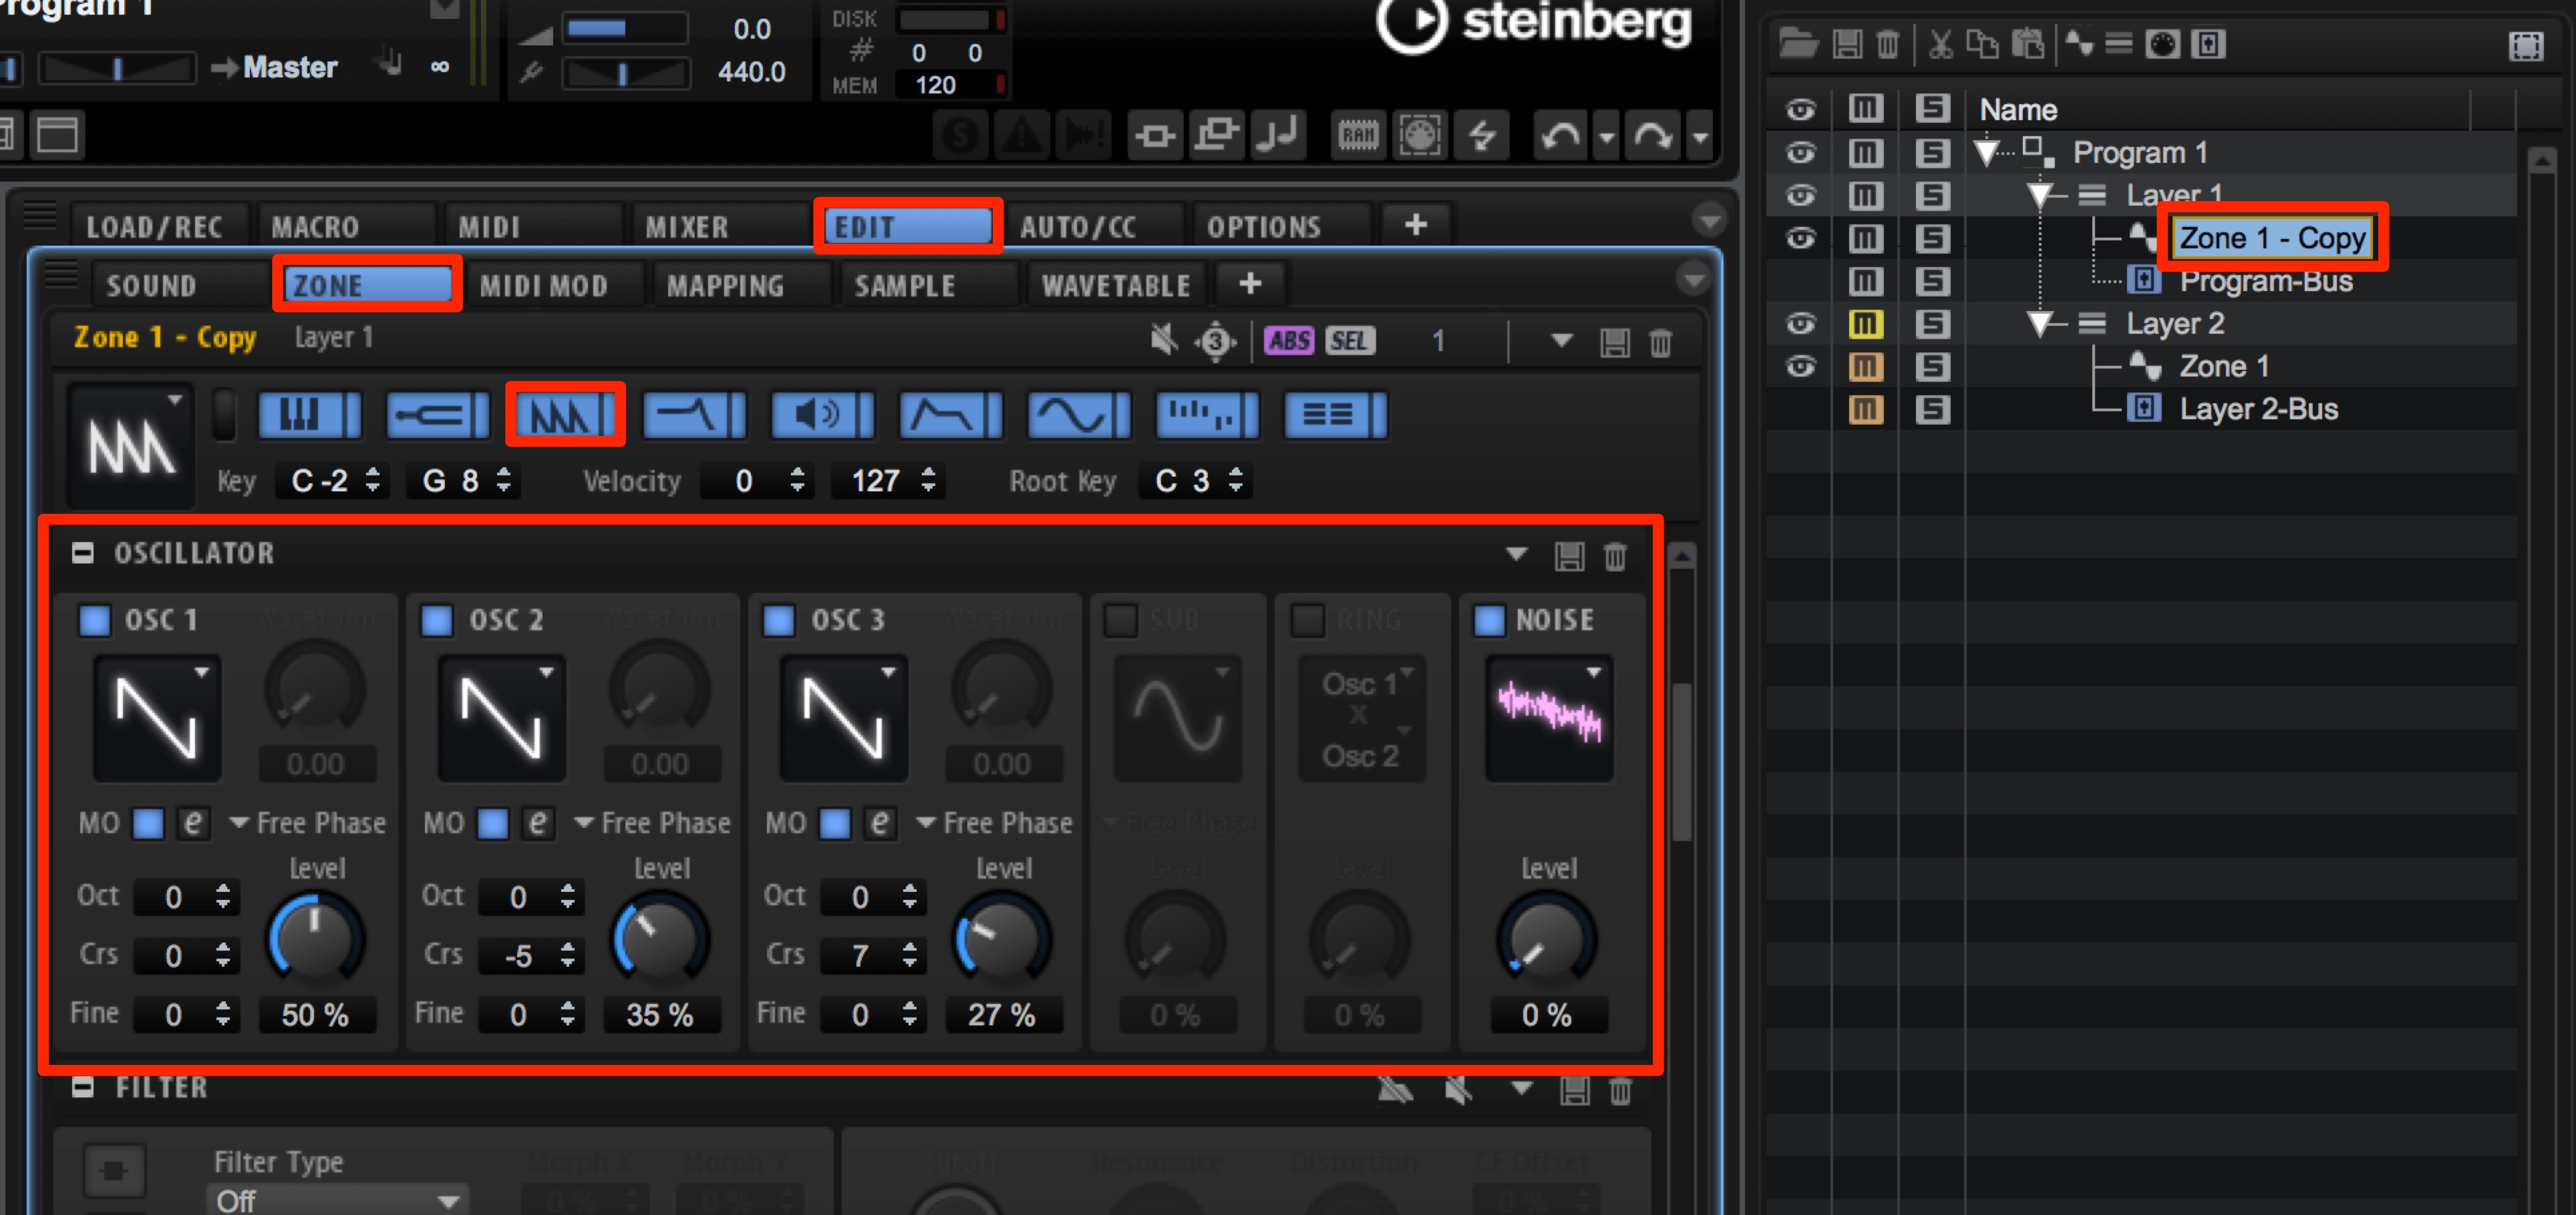Toggle OSC 3 on/off button

(779, 620)
